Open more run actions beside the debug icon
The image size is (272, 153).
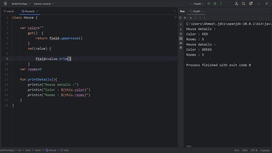(221, 4)
